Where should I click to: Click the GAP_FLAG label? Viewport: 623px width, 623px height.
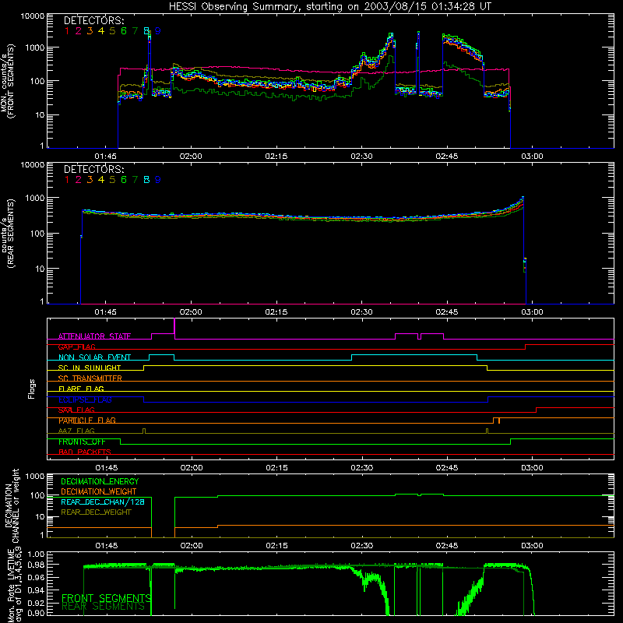tap(76, 347)
